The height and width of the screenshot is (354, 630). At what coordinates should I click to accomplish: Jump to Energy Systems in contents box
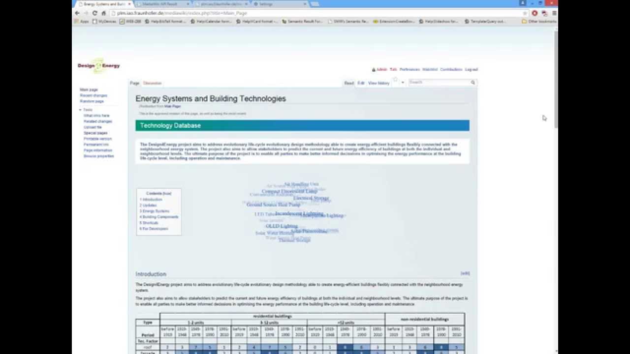point(155,211)
